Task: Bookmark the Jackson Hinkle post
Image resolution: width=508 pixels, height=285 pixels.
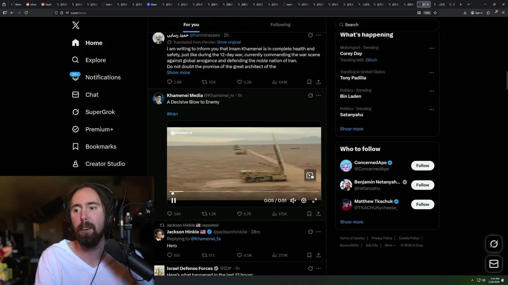Action: pos(309,255)
